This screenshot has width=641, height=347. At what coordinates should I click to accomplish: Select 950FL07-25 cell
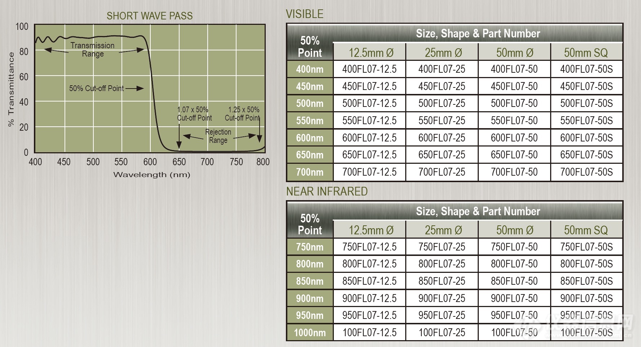(442, 315)
